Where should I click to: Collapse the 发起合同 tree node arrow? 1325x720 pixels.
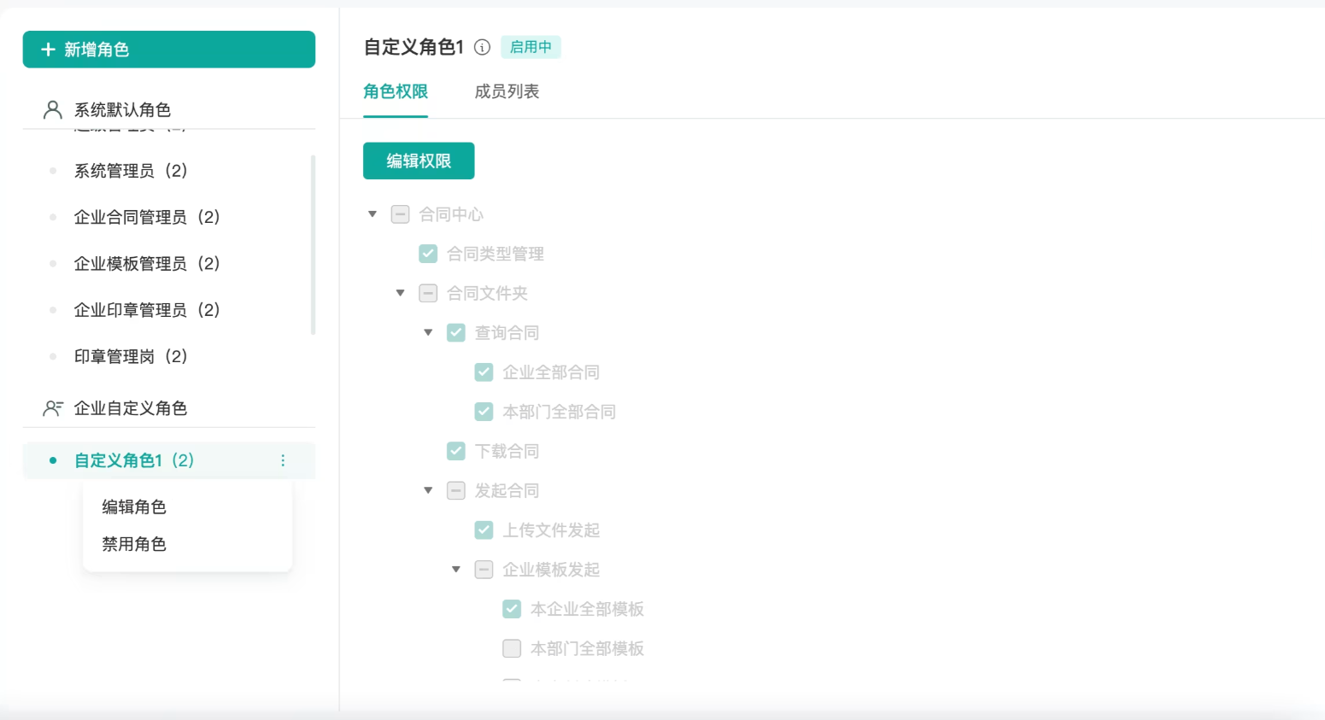[x=428, y=490]
